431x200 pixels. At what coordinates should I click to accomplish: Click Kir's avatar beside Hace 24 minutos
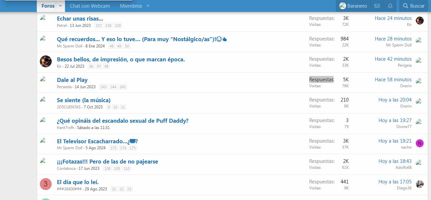419,21
